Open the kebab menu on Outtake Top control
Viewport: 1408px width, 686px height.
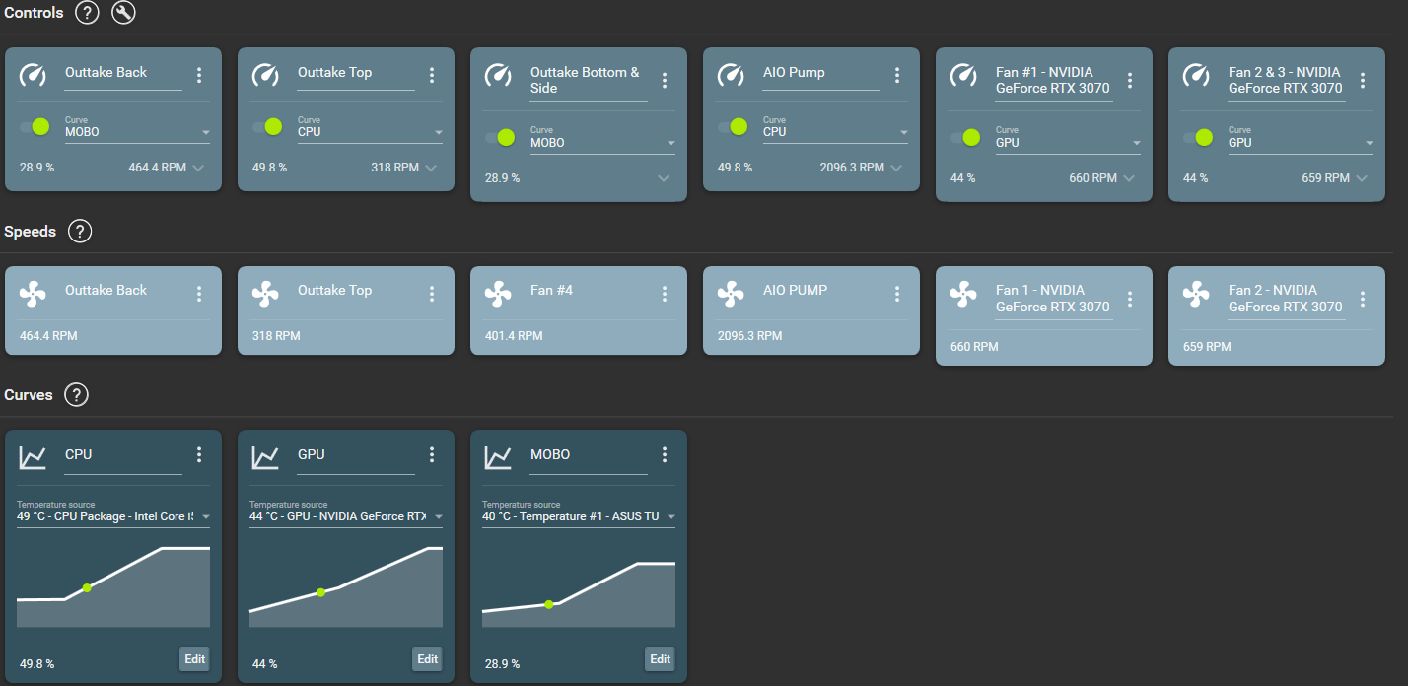tap(431, 74)
